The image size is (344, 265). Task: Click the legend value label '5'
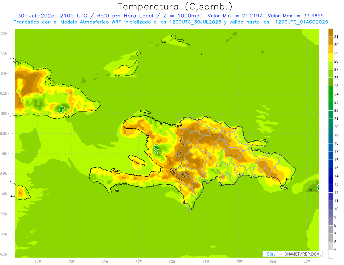coord(335,250)
